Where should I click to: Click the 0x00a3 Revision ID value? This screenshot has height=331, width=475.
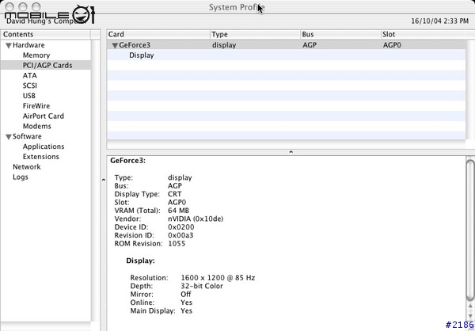coord(180,235)
